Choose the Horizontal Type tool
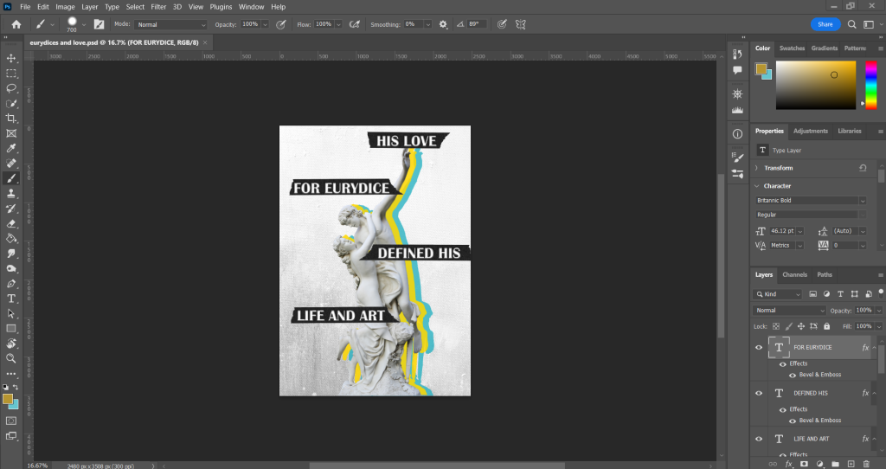This screenshot has height=469, width=886. pyautogui.click(x=11, y=299)
